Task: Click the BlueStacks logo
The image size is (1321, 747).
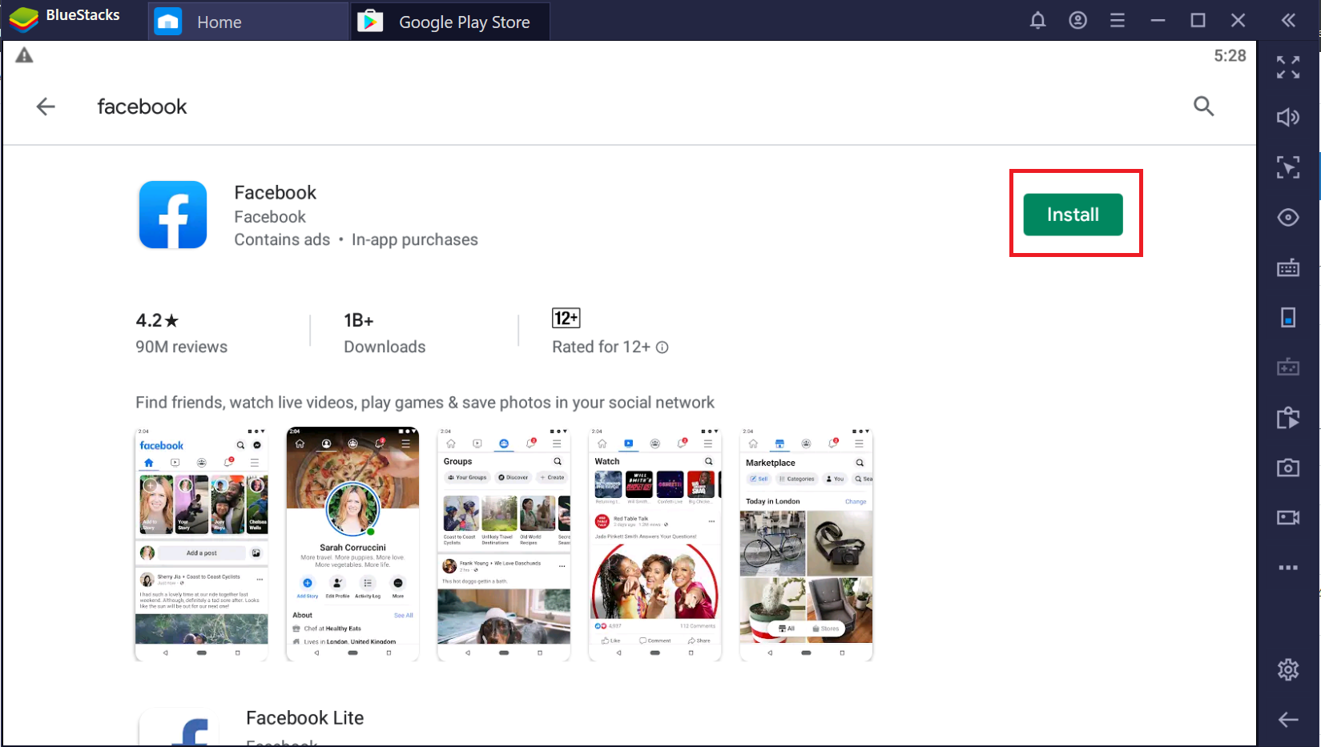Action: point(24,20)
